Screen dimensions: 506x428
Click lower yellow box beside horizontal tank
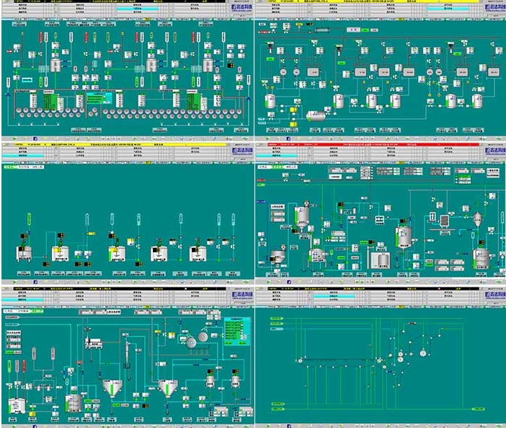point(293,124)
